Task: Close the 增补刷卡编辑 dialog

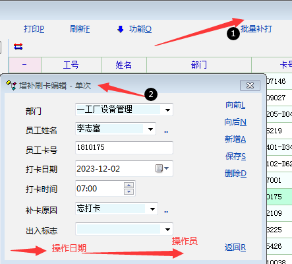Action: pos(250,85)
